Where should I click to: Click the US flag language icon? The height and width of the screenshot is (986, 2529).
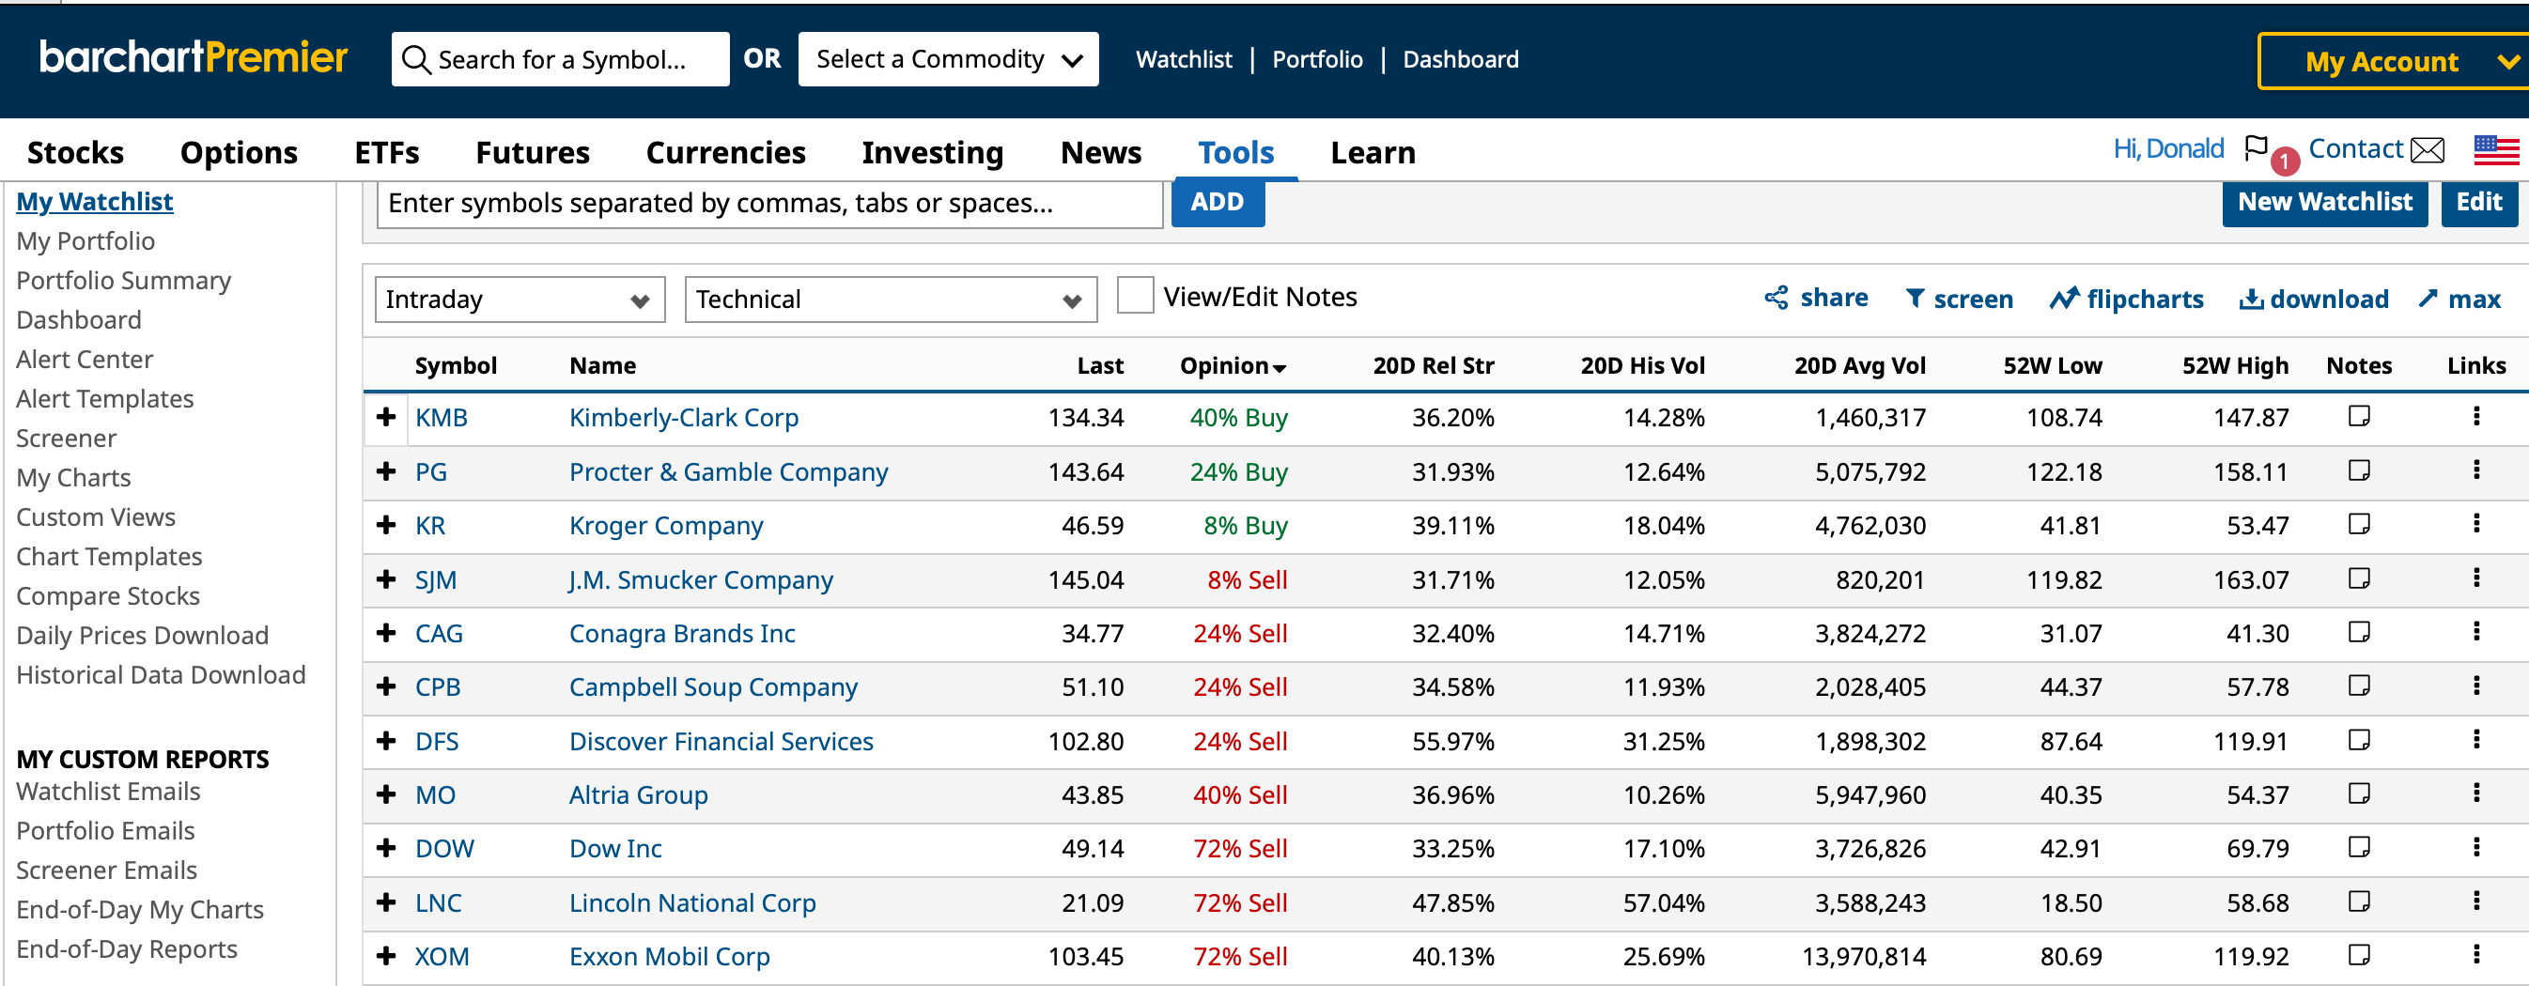2495,150
